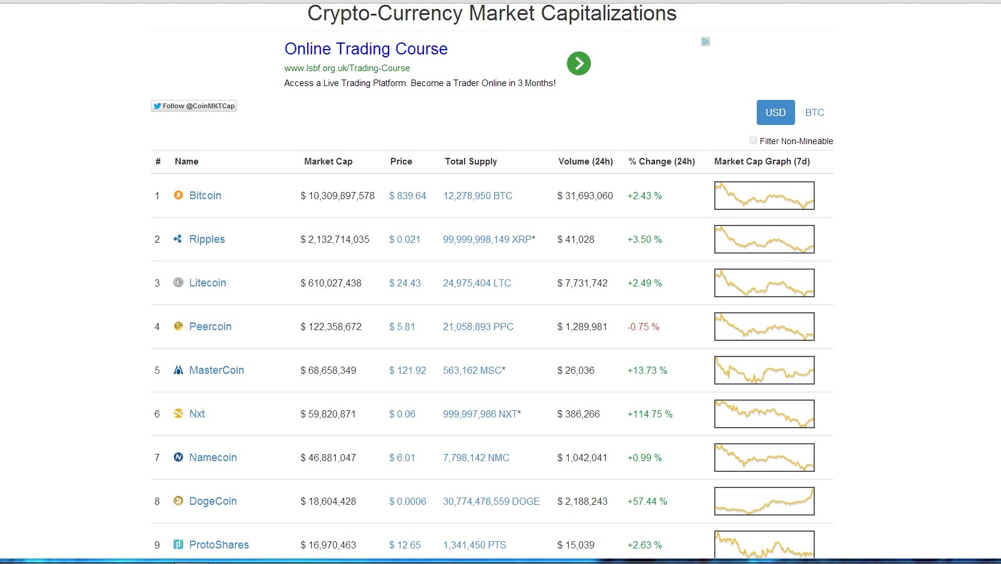Click the Namecoin logo icon
The image size is (1001, 564).
(x=178, y=457)
